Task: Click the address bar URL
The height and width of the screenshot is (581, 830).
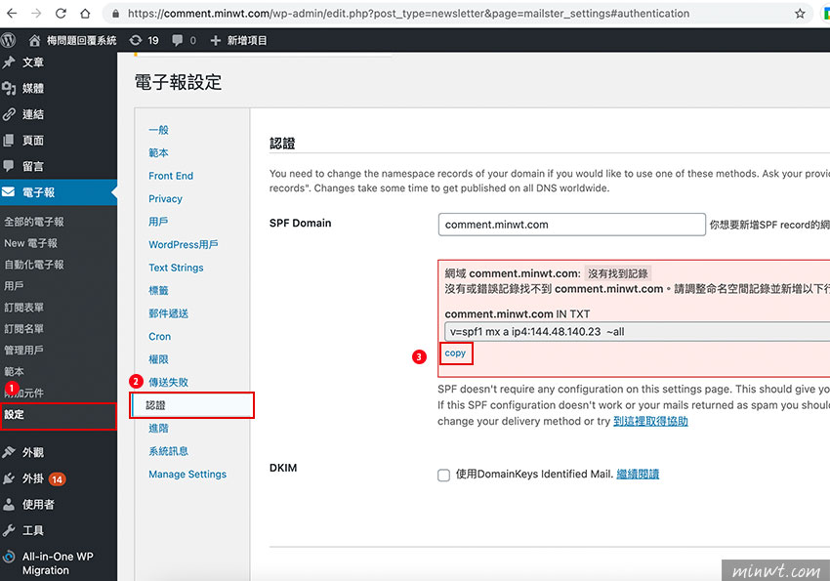Action: point(408,14)
